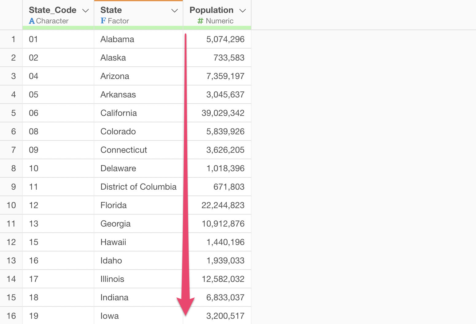Select state code 19 cell
Viewport: 476px width, 324px height.
click(x=33, y=316)
